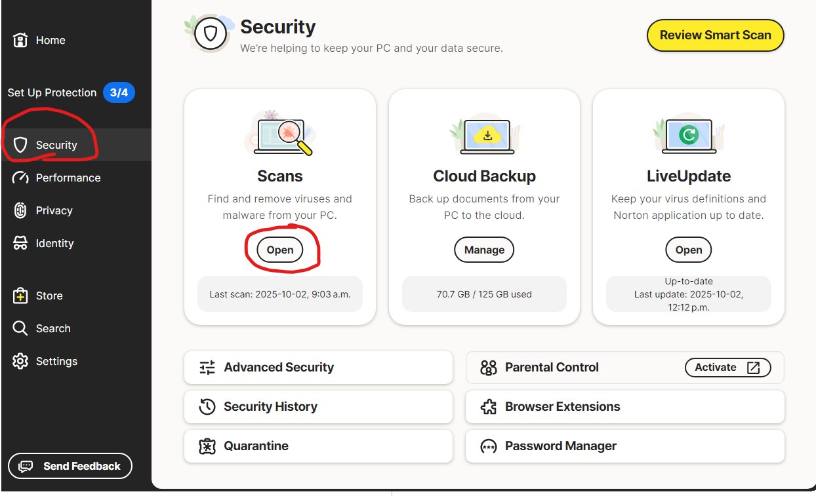Click the Cloud Backup laptop illustration
Screen dimensions: 816x496
click(x=485, y=134)
